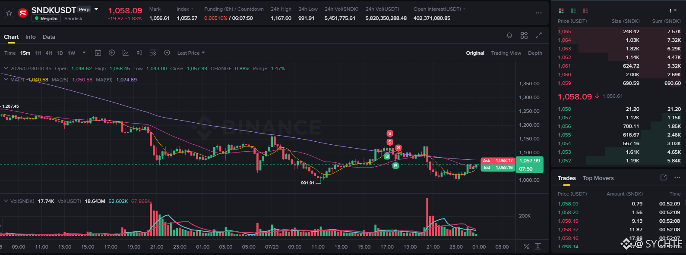Click the Time line-chart option

10,53
